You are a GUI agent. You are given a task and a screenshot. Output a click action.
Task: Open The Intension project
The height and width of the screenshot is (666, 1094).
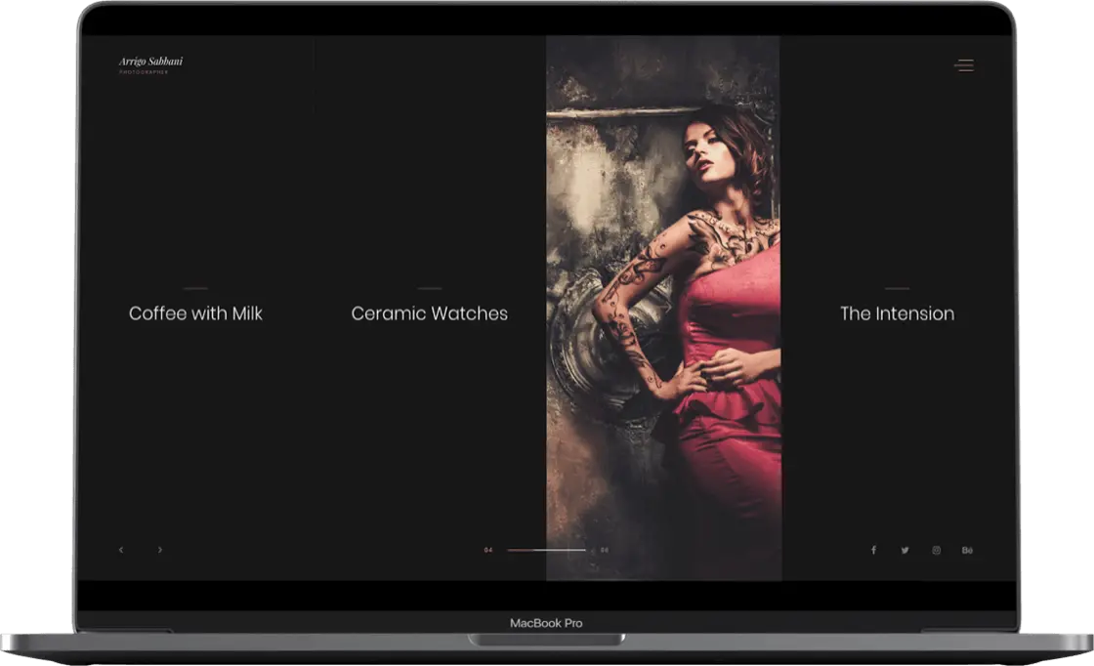coord(897,313)
